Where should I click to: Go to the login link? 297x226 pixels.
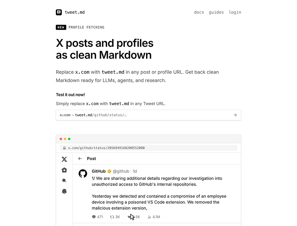pos(235,12)
